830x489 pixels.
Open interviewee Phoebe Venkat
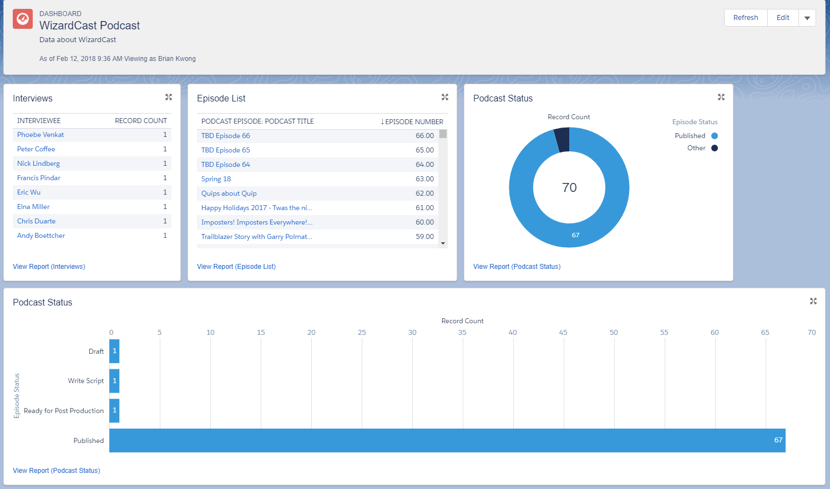[x=41, y=135]
